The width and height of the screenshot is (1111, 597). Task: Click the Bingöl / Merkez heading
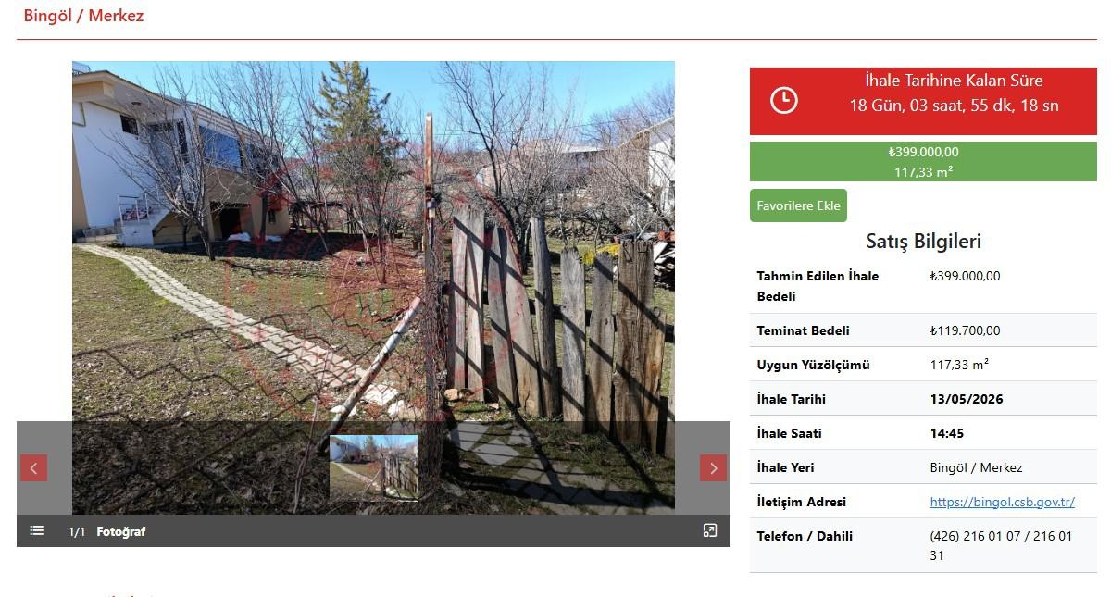coord(83,16)
